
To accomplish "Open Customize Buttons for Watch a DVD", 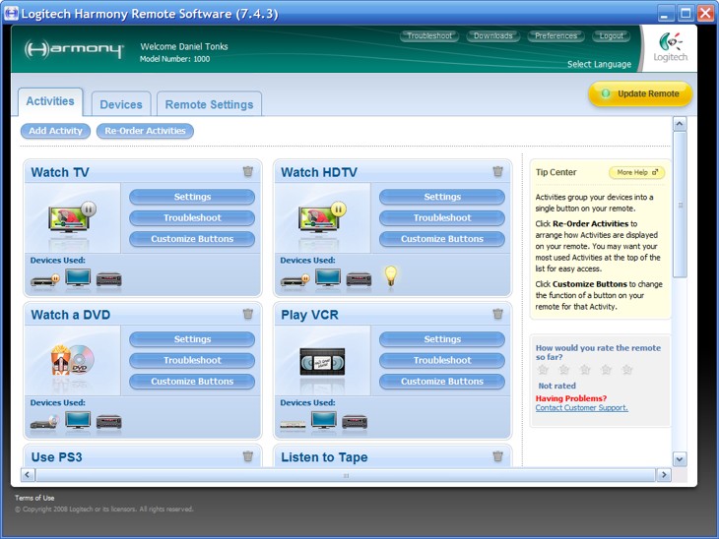I will pyautogui.click(x=192, y=382).
